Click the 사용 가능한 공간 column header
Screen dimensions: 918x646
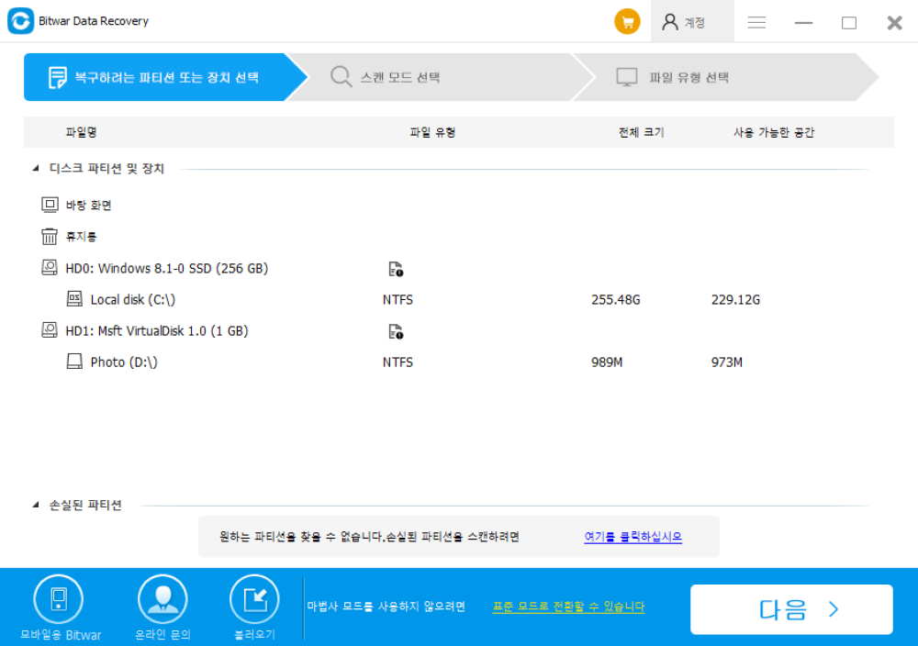773,132
